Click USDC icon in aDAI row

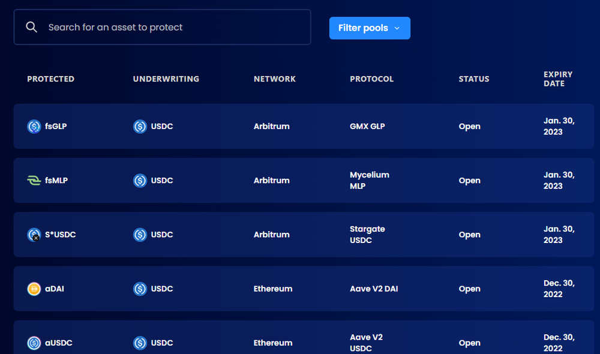point(140,289)
